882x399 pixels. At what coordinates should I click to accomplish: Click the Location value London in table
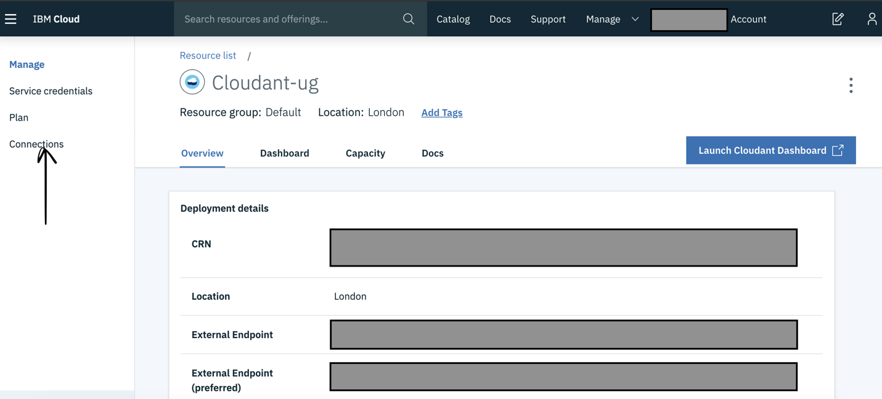tap(350, 296)
